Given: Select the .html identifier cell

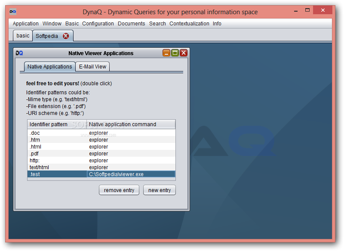Looking at the screenshot, I should tap(57, 147).
